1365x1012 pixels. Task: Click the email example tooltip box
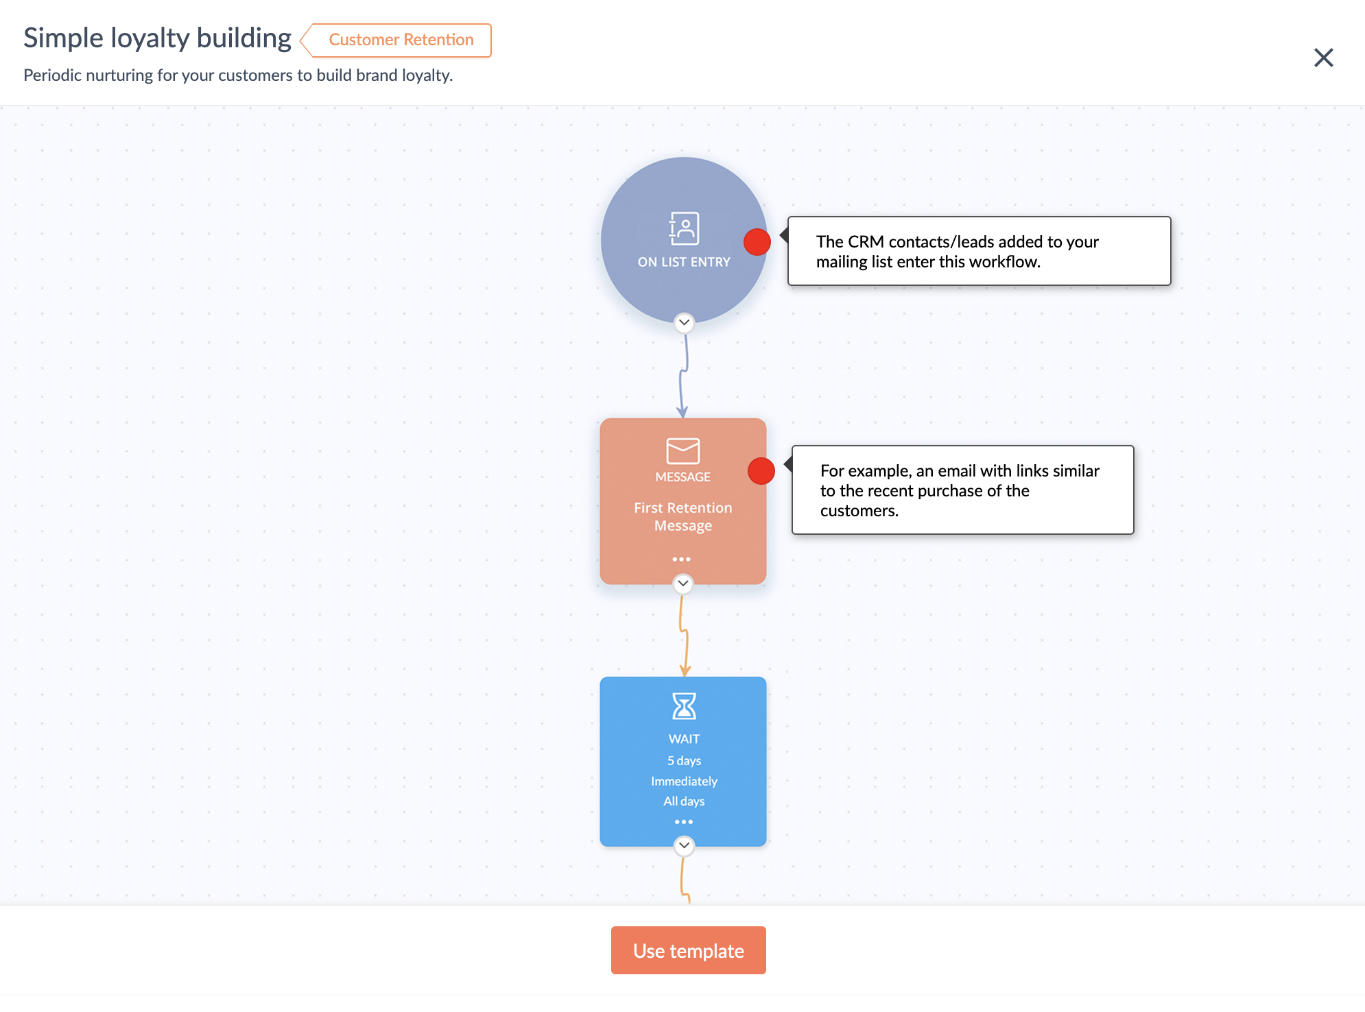click(962, 490)
